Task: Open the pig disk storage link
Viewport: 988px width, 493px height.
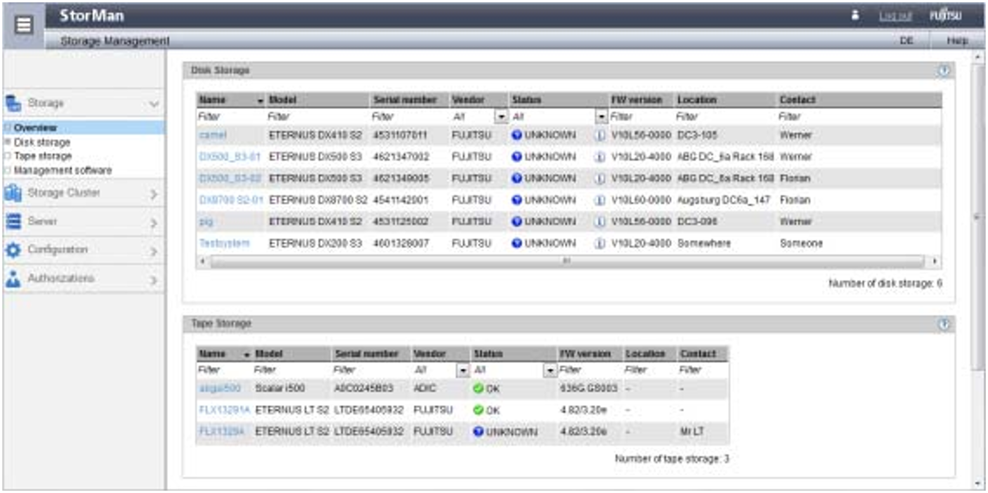Action: tap(206, 222)
